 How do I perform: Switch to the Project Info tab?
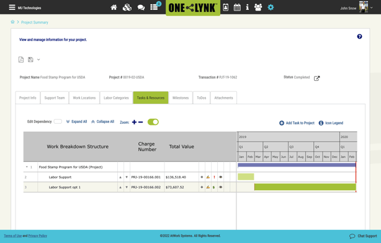click(x=28, y=98)
